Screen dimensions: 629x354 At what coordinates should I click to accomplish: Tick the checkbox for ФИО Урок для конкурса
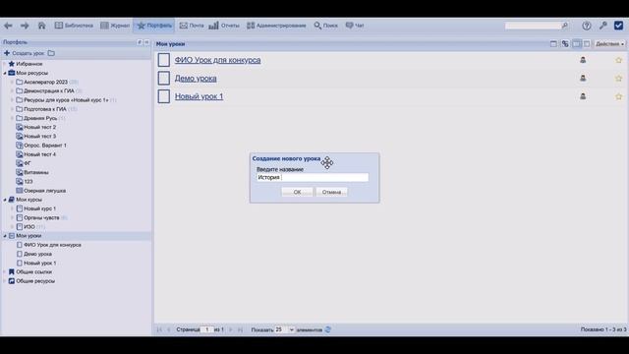[164, 60]
